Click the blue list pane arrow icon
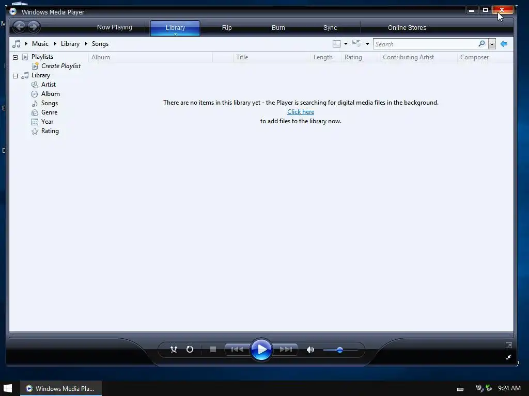529x396 pixels. [504, 44]
